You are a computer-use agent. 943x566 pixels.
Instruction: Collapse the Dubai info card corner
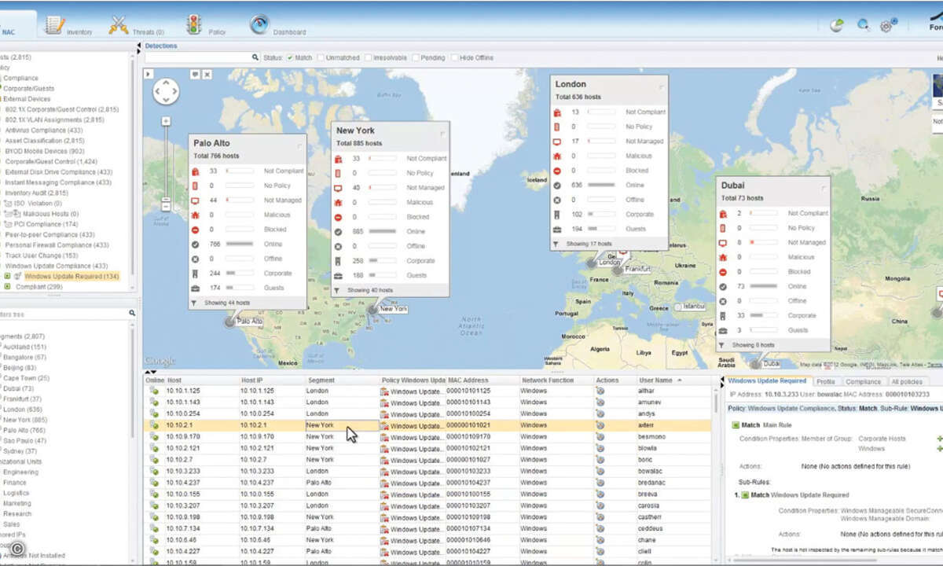(x=824, y=187)
